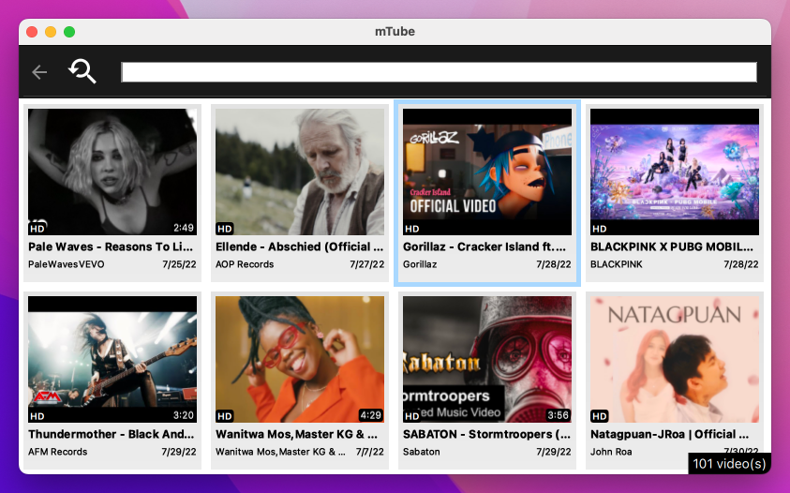Click the PaleWavesVEVO channel name
This screenshot has height=493, width=790.
[66, 264]
